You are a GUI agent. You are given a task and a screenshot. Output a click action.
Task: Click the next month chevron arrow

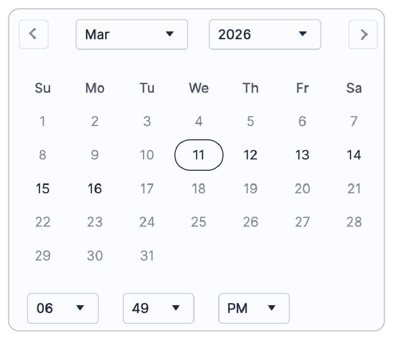pos(363,34)
